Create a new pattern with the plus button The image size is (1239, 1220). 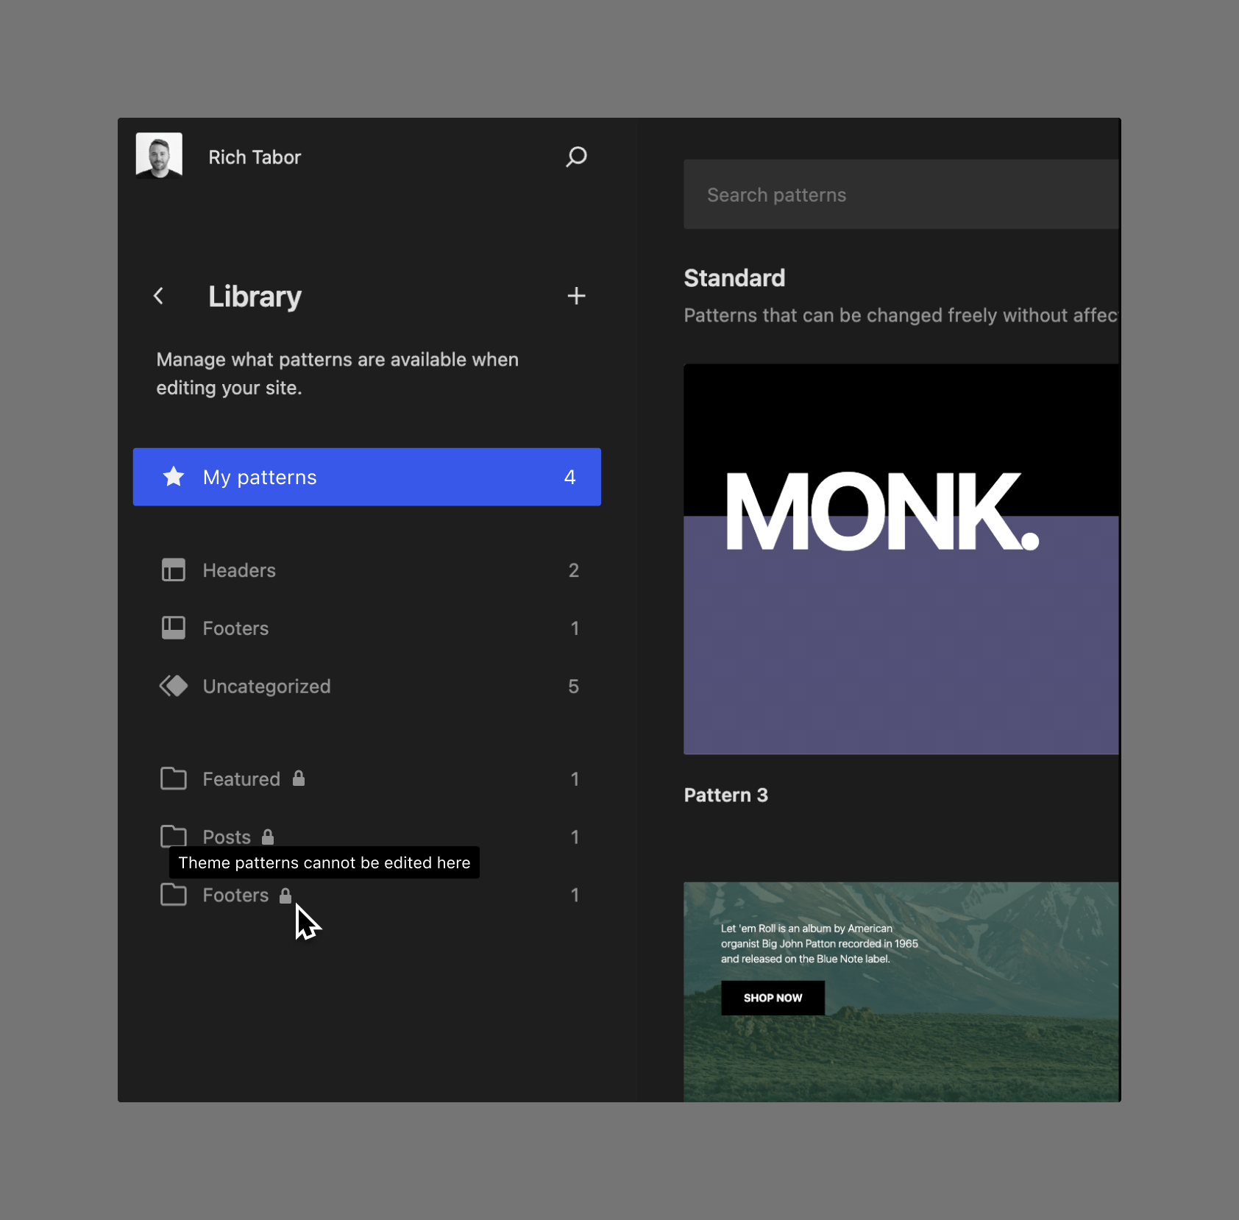[x=577, y=296]
